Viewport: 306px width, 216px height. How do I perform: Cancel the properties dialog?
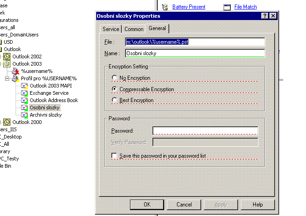coord(184,205)
